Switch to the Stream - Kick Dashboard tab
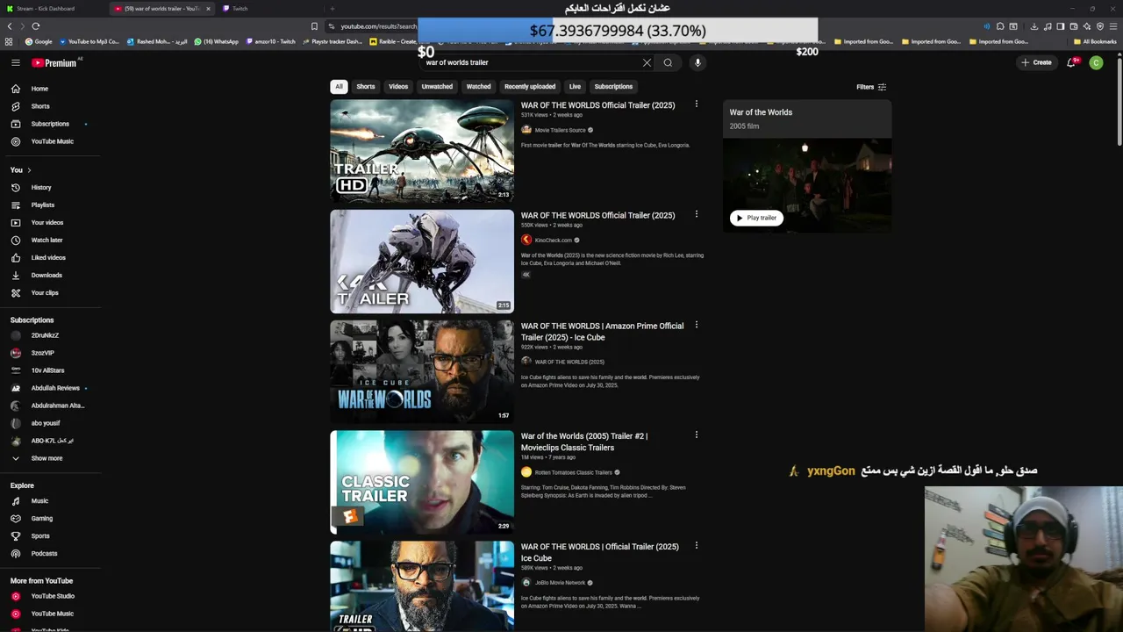Viewport: 1123px width, 632px height. coord(53,9)
